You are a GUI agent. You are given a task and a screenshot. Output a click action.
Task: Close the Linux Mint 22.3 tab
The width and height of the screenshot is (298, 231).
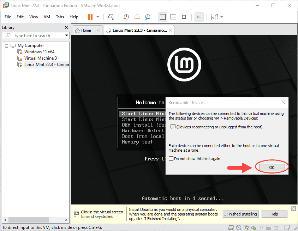click(170, 30)
